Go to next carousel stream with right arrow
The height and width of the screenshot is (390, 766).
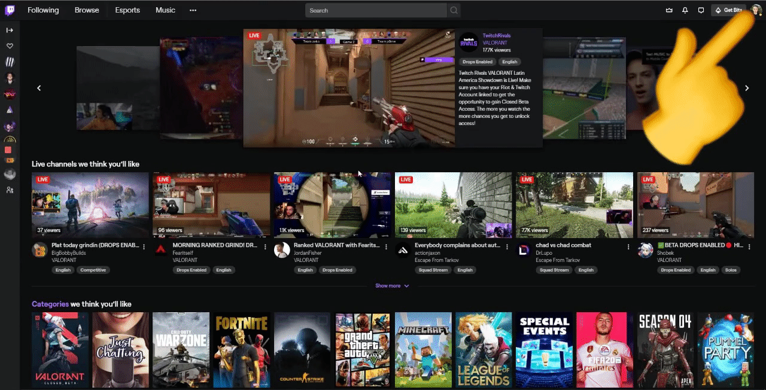(747, 88)
